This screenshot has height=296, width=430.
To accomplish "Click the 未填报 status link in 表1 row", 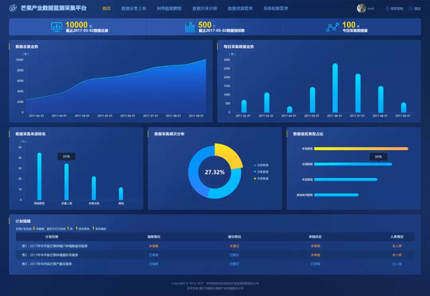I will [x=154, y=246].
